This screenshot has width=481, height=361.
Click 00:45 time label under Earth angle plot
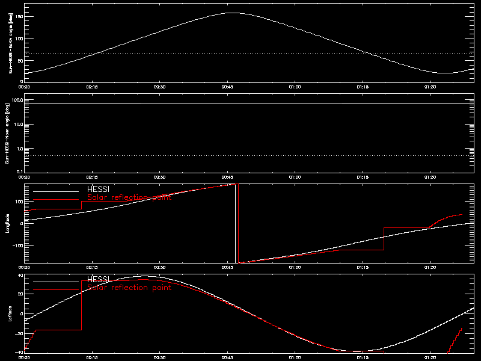coord(227,87)
